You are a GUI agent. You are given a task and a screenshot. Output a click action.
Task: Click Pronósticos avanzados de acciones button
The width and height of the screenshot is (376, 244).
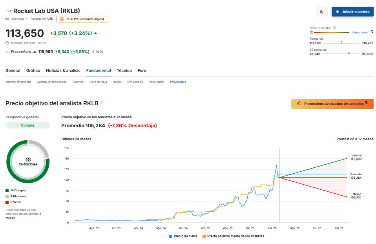pos(332,104)
